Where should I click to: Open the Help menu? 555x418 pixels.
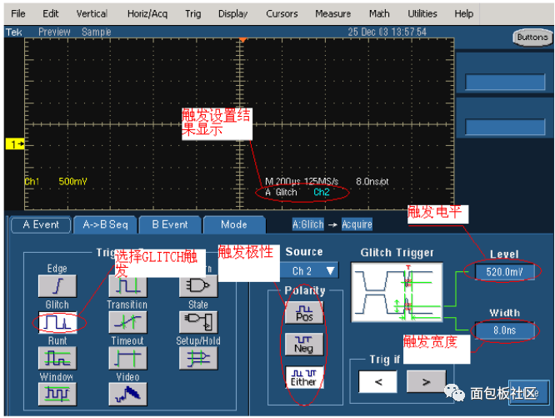click(463, 14)
